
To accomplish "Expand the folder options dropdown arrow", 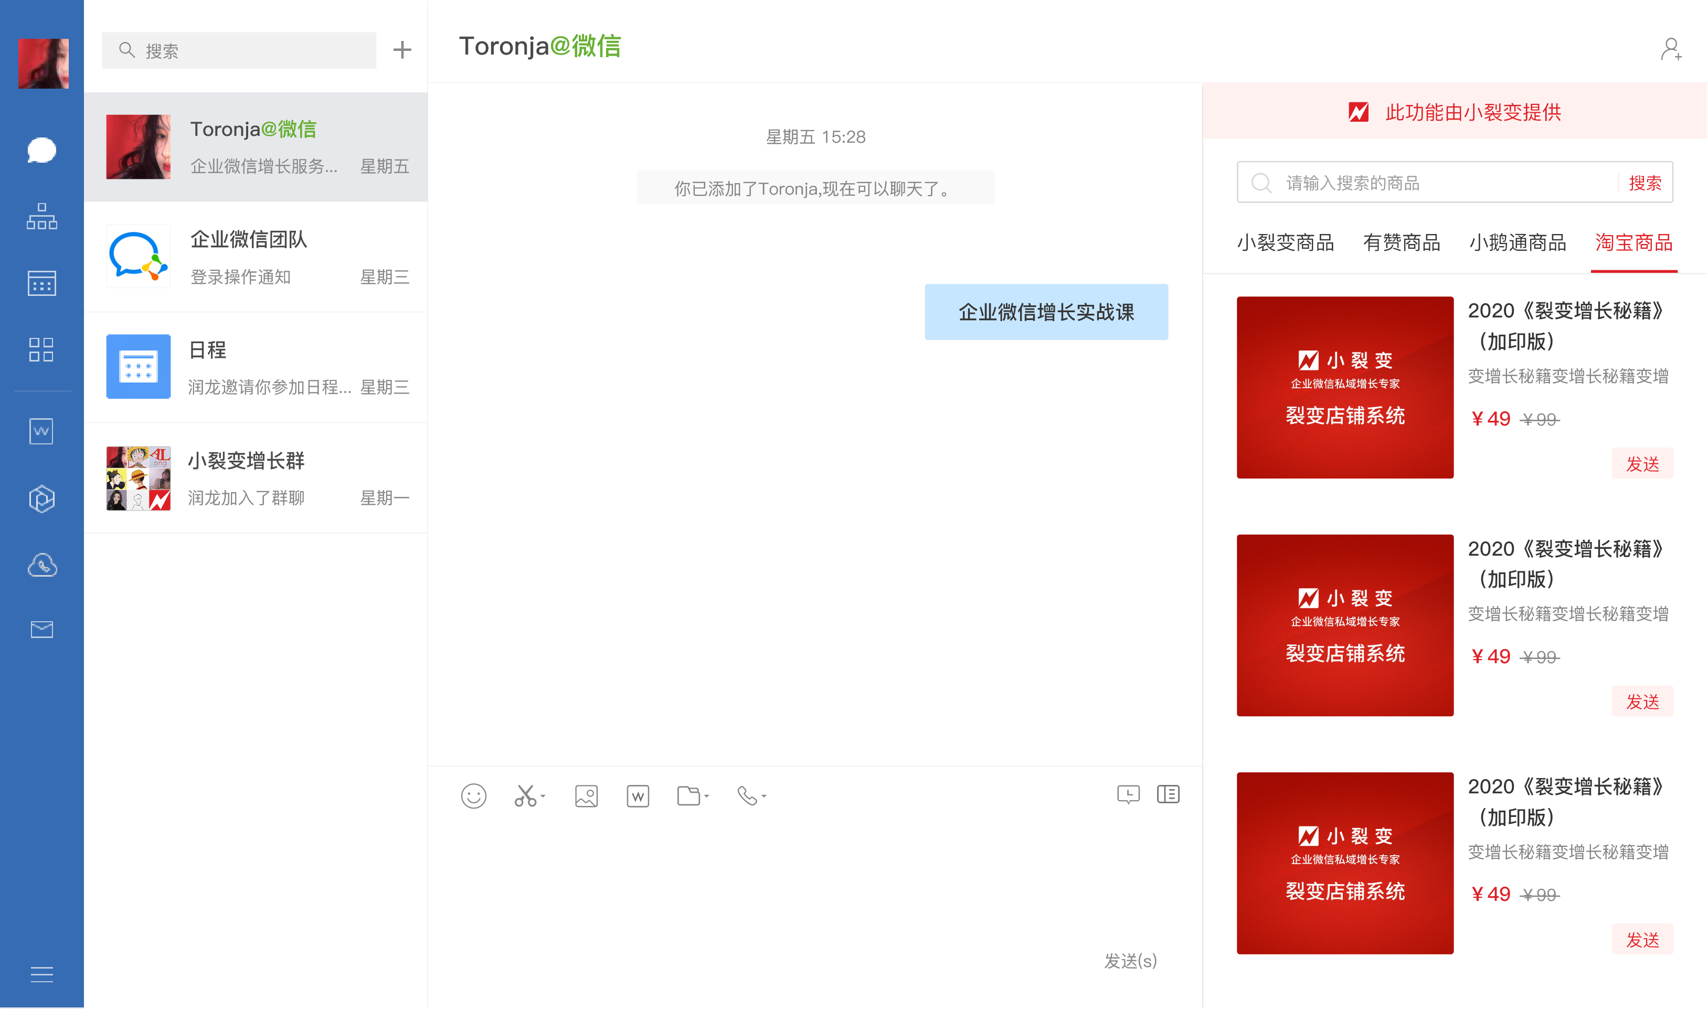I will click(x=706, y=796).
